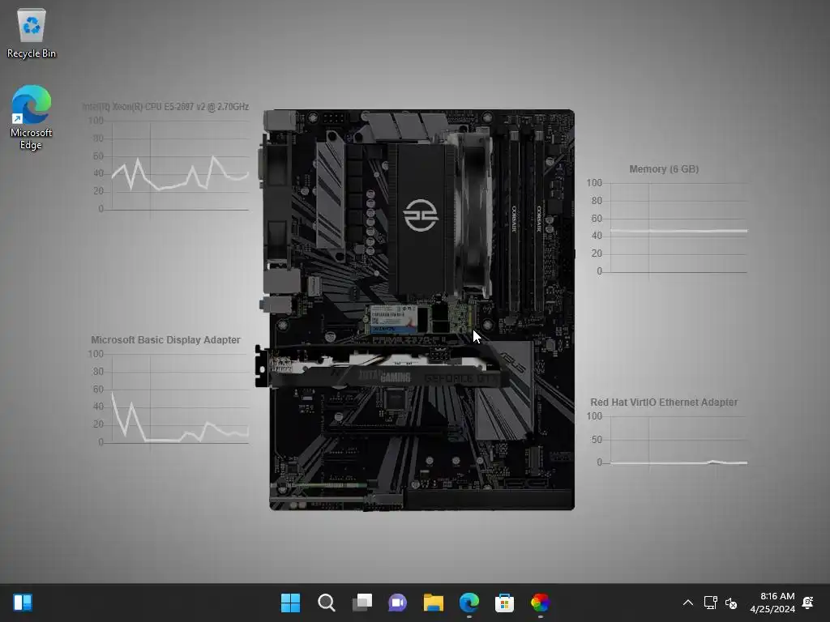
Task: Open the Windows Start menu
Action: 290,603
